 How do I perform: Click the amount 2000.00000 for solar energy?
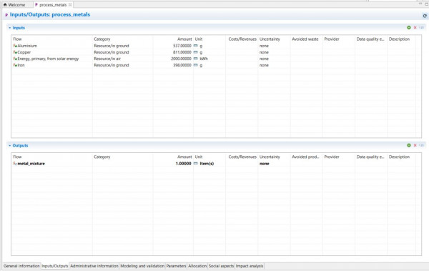181,59
